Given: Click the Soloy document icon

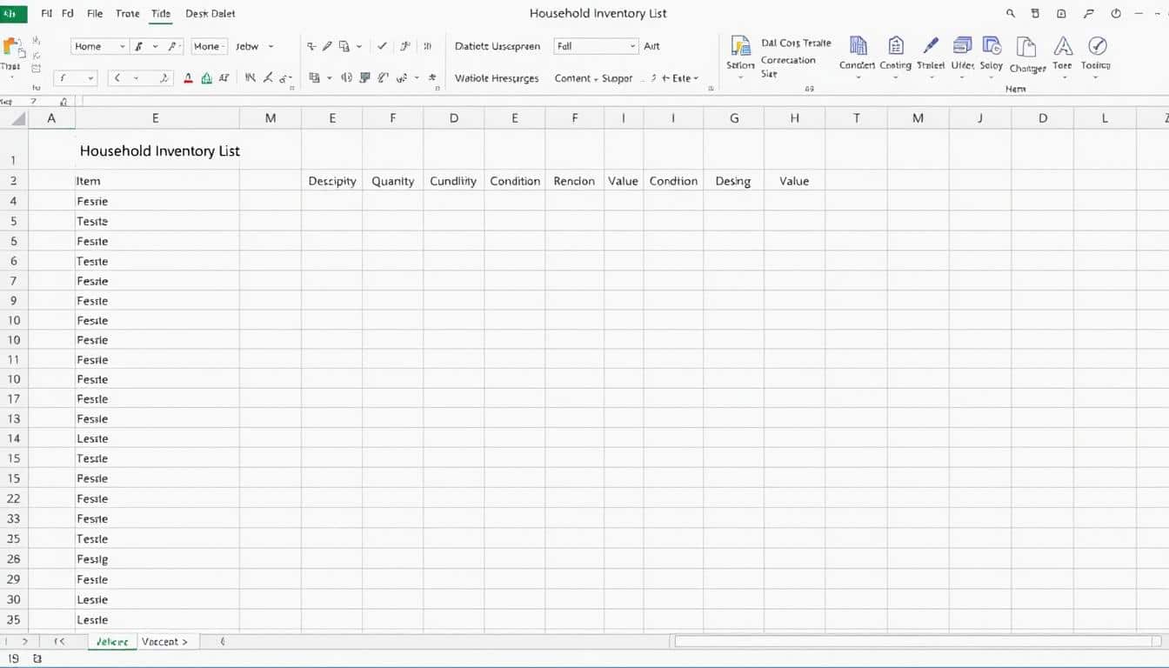Looking at the screenshot, I should coord(991,46).
